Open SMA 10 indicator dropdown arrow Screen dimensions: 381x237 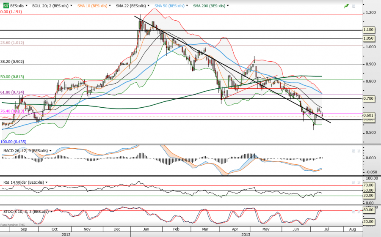pyautogui.click(x=110, y=5)
